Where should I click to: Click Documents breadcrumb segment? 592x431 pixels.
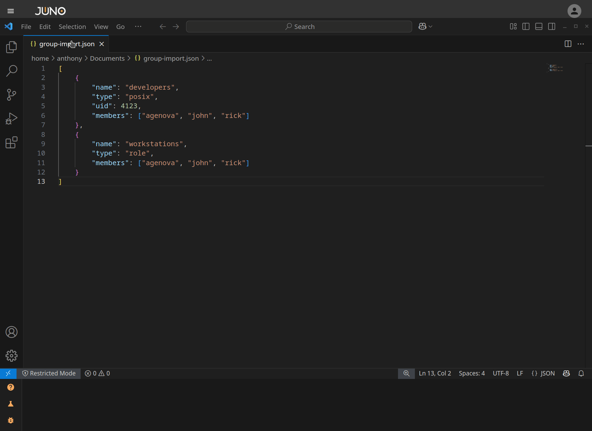[x=107, y=58]
